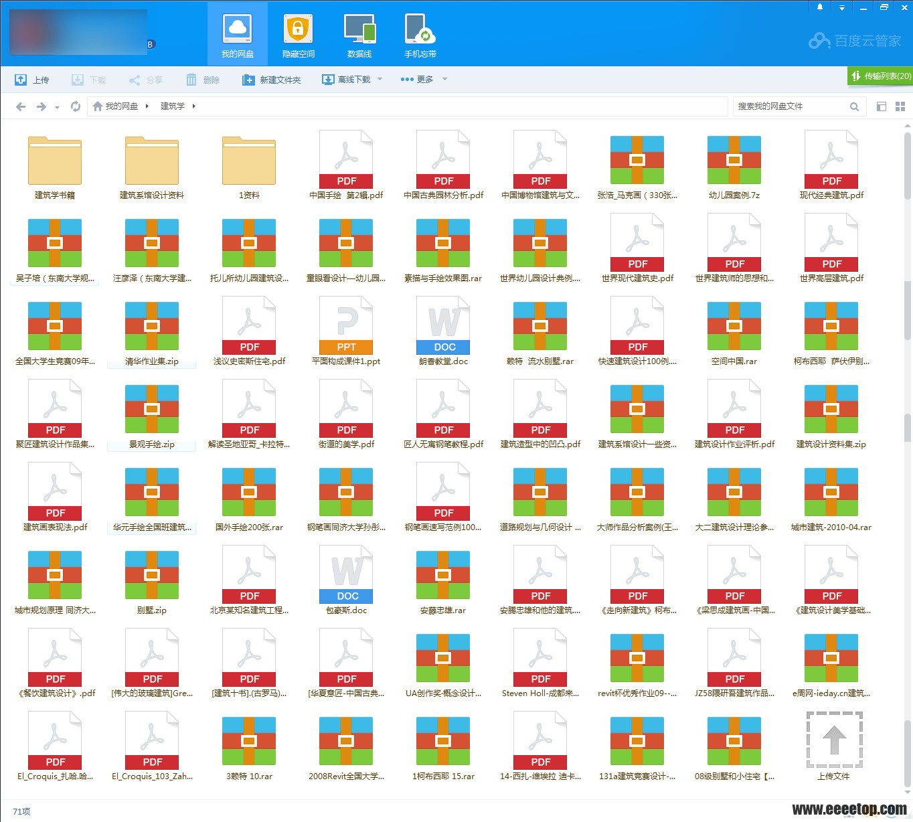Select 国外手绘200张.rar archive
Screen dimensions: 913x822
(249, 499)
